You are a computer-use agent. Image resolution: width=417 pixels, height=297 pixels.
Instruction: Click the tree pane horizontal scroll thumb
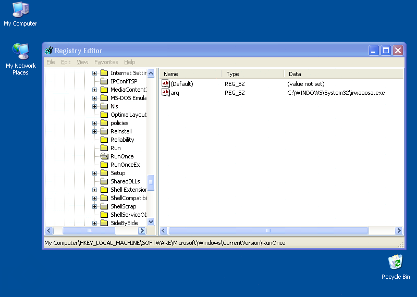coord(89,230)
